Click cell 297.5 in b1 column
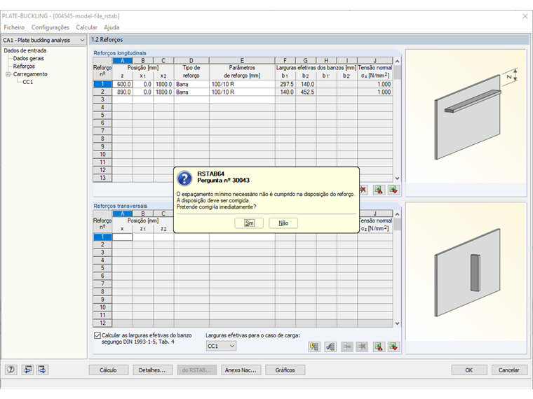Viewport: 533px width, 399px height. (x=285, y=84)
